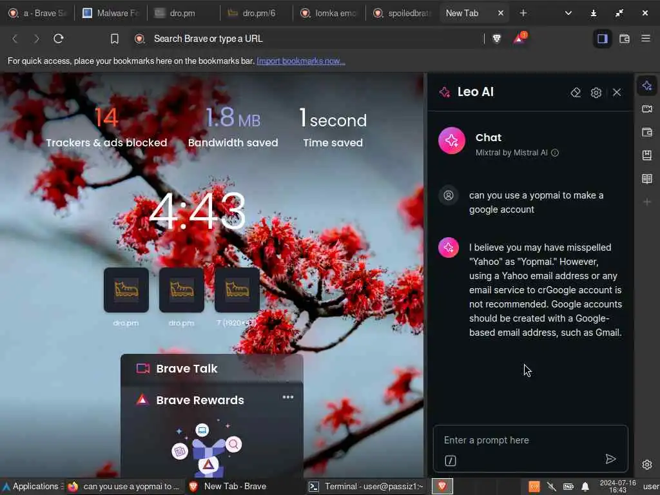
Task: Open Brave Talk from the sidebar strip
Action: (647, 109)
